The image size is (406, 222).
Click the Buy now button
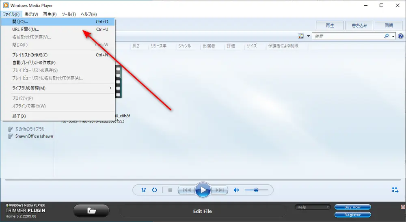(x=352, y=207)
